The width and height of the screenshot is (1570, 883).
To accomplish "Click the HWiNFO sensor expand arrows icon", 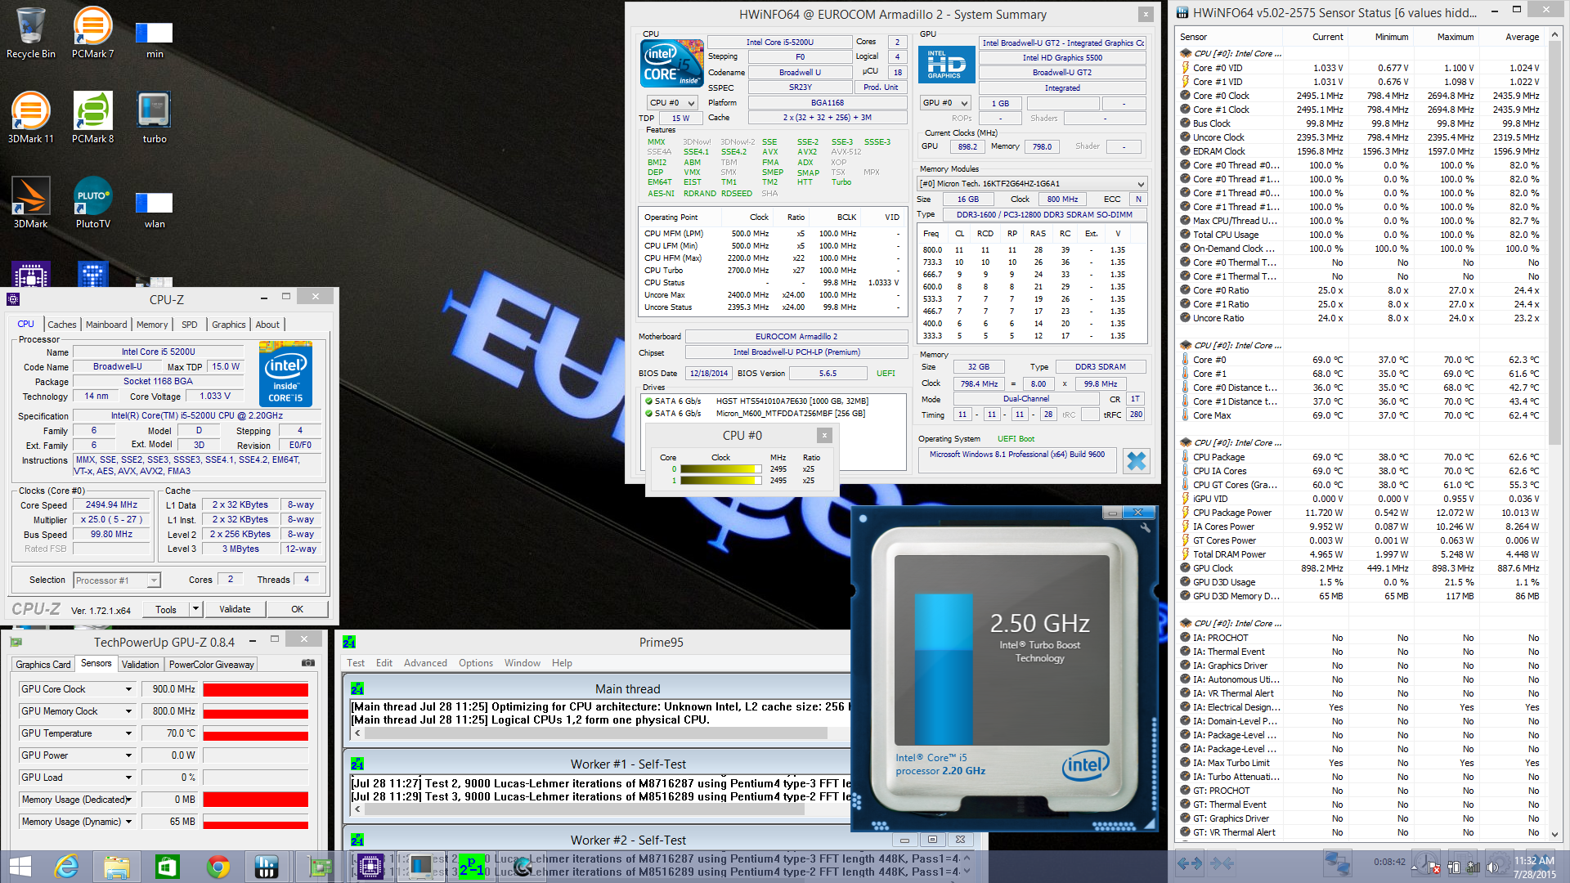I will click(1190, 863).
